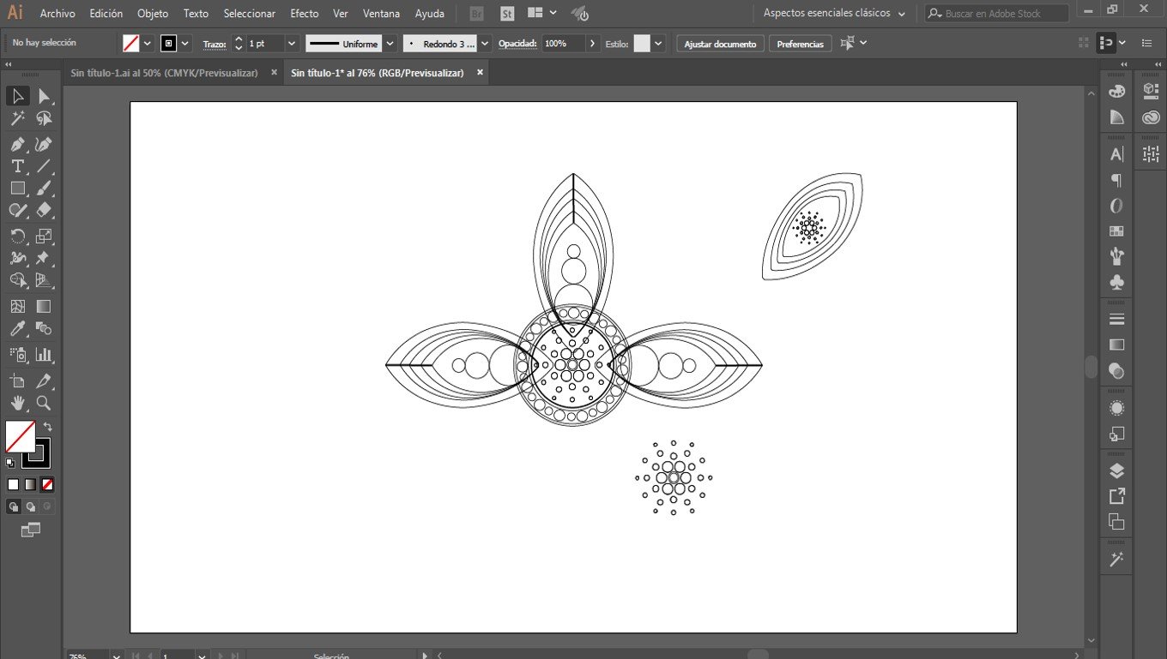Screen dimensions: 1167x659
Task: Set paint mode to None
Action: pos(47,484)
